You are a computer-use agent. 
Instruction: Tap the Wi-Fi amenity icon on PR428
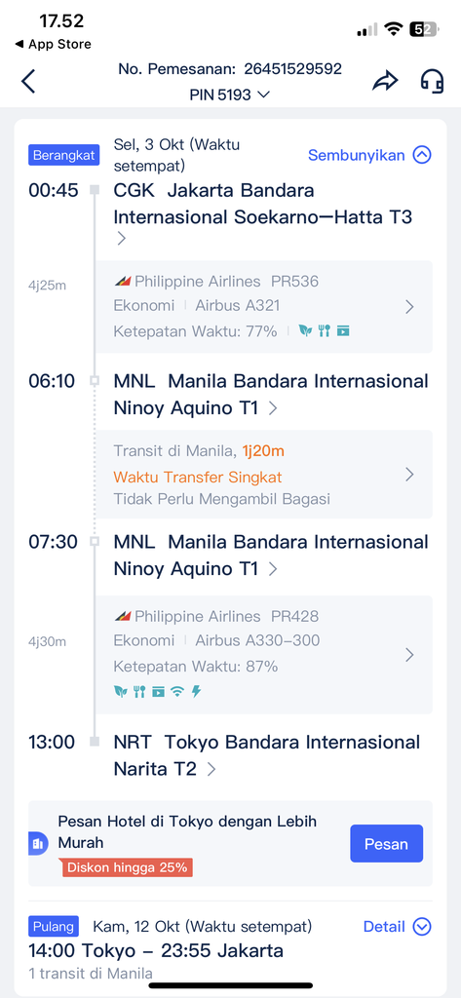pyautogui.click(x=177, y=691)
